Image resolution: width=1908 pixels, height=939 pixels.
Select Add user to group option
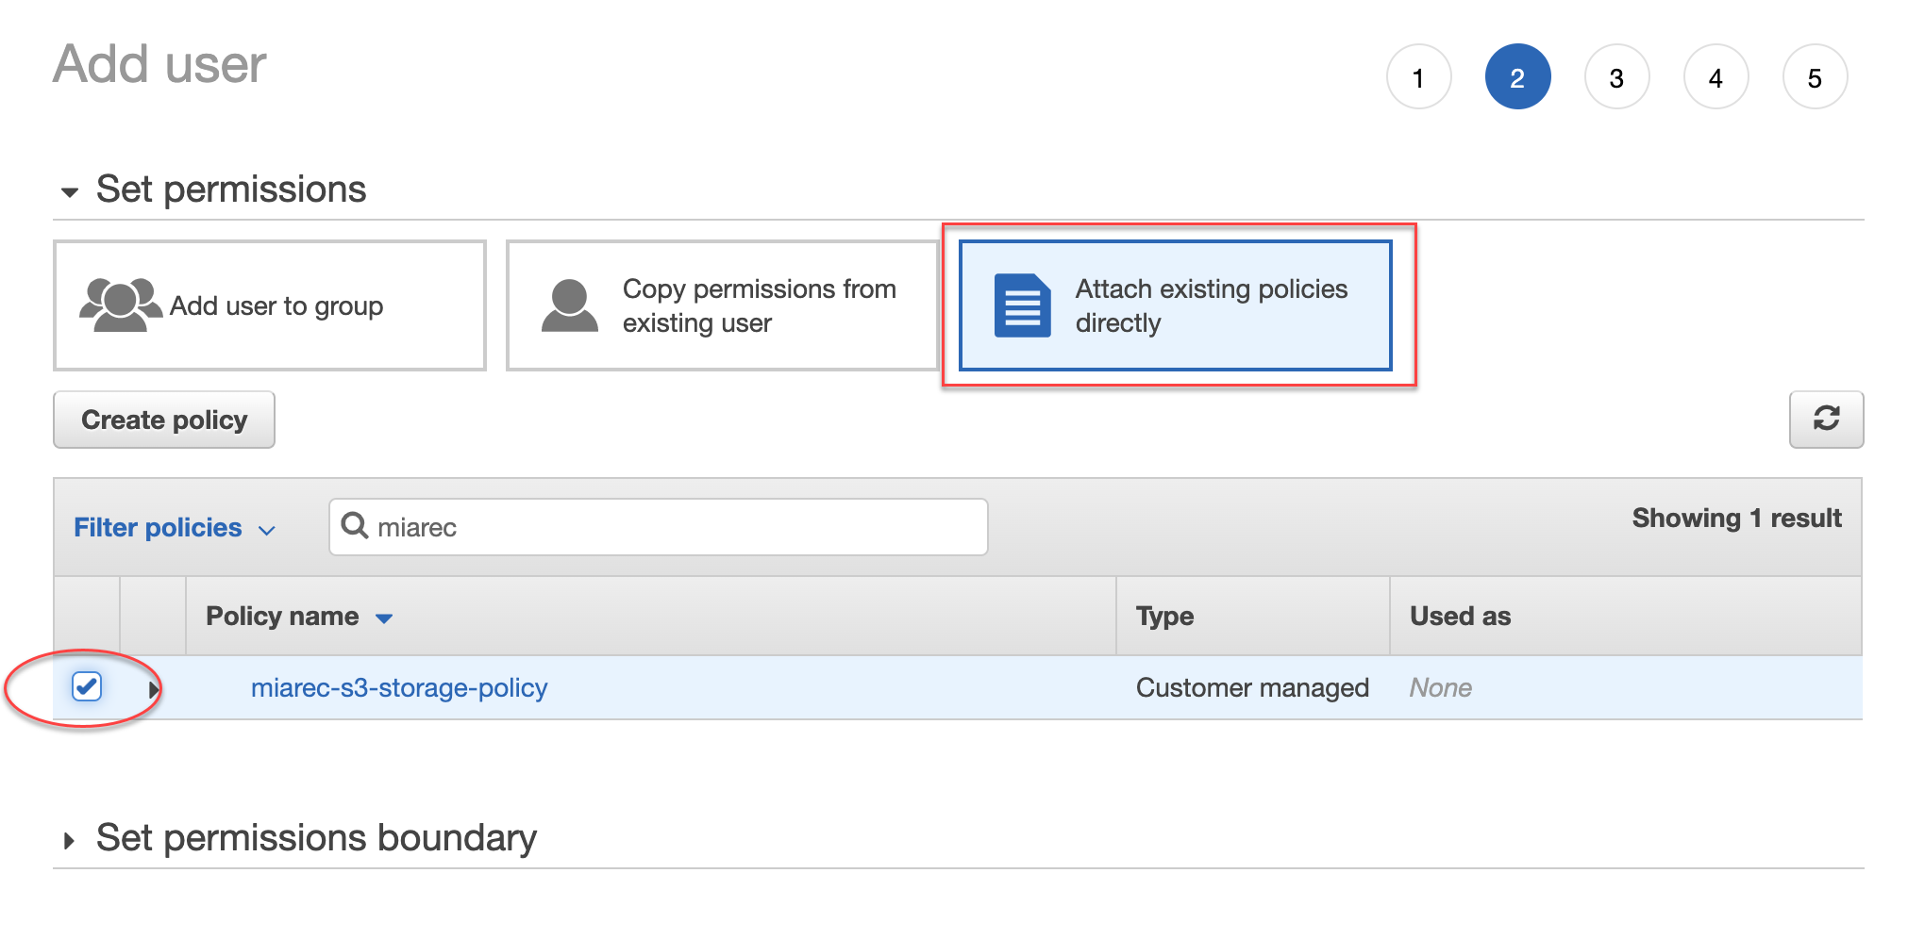[x=270, y=305]
